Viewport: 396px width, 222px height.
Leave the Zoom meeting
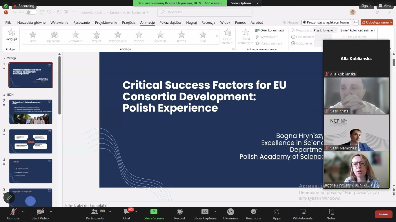(x=383, y=214)
